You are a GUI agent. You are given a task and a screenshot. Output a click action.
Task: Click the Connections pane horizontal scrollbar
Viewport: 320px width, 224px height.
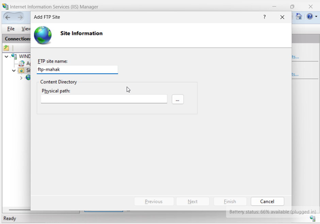[19, 209]
